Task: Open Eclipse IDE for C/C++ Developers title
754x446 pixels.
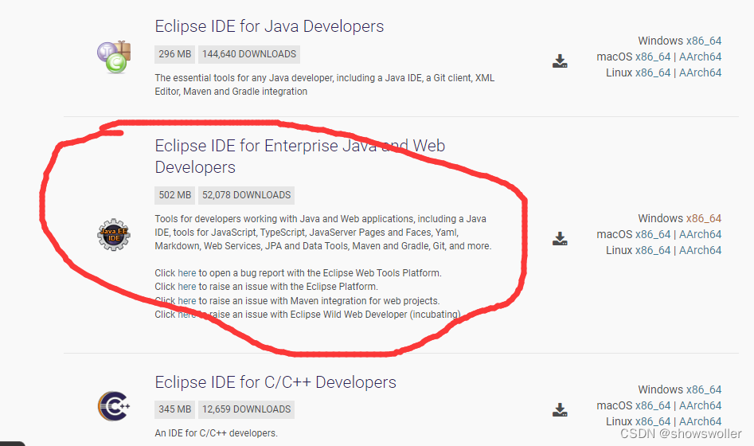Action: click(275, 382)
